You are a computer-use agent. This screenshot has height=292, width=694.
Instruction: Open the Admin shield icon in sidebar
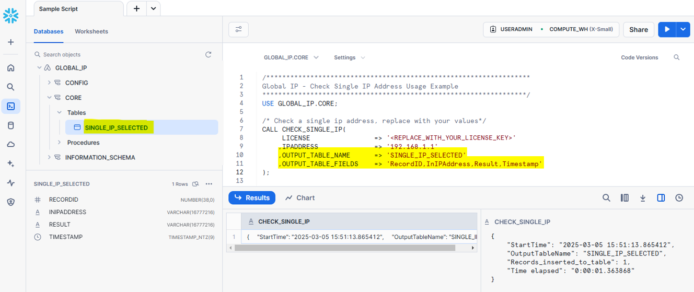coord(10,202)
